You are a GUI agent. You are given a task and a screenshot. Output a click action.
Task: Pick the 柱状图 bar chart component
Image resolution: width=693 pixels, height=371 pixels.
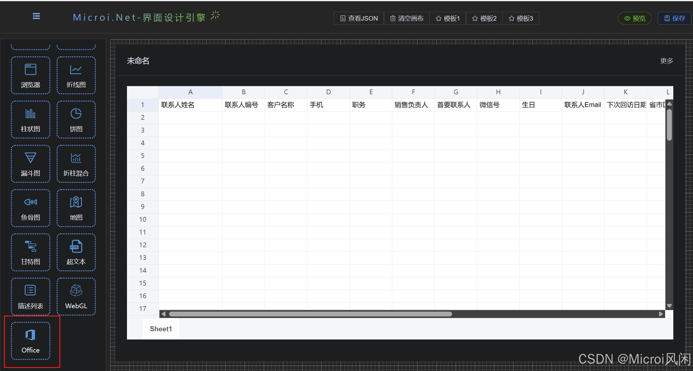click(x=31, y=119)
